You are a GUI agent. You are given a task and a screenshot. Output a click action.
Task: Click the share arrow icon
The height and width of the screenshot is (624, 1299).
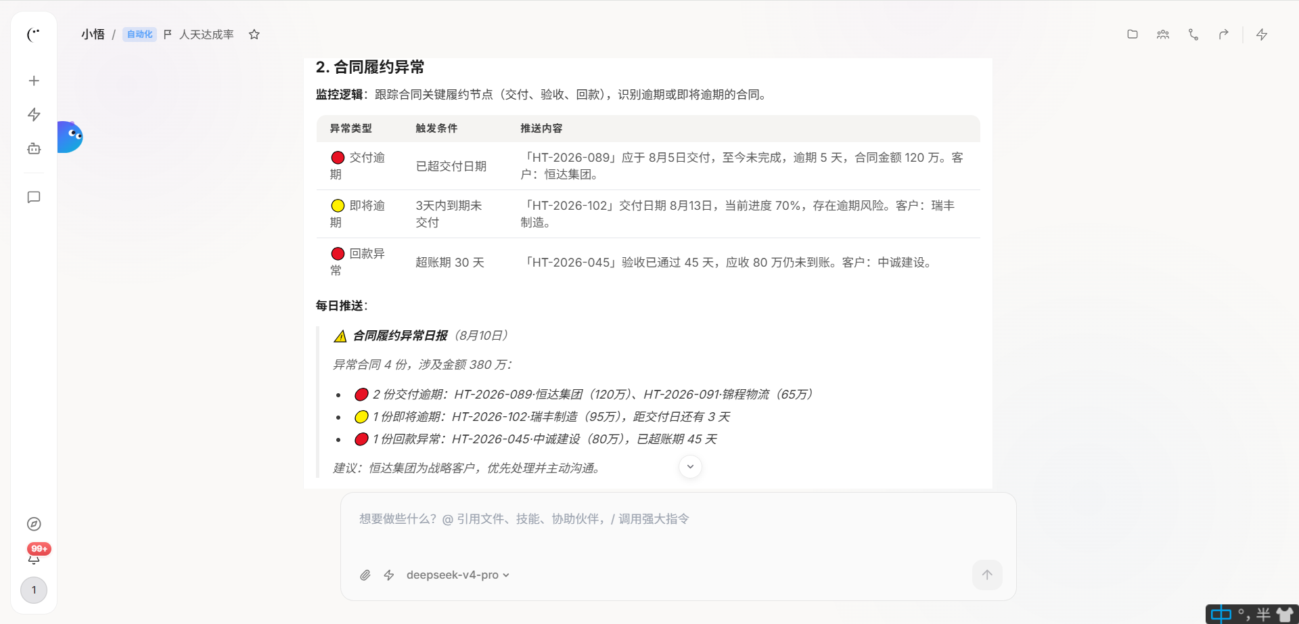1224,34
